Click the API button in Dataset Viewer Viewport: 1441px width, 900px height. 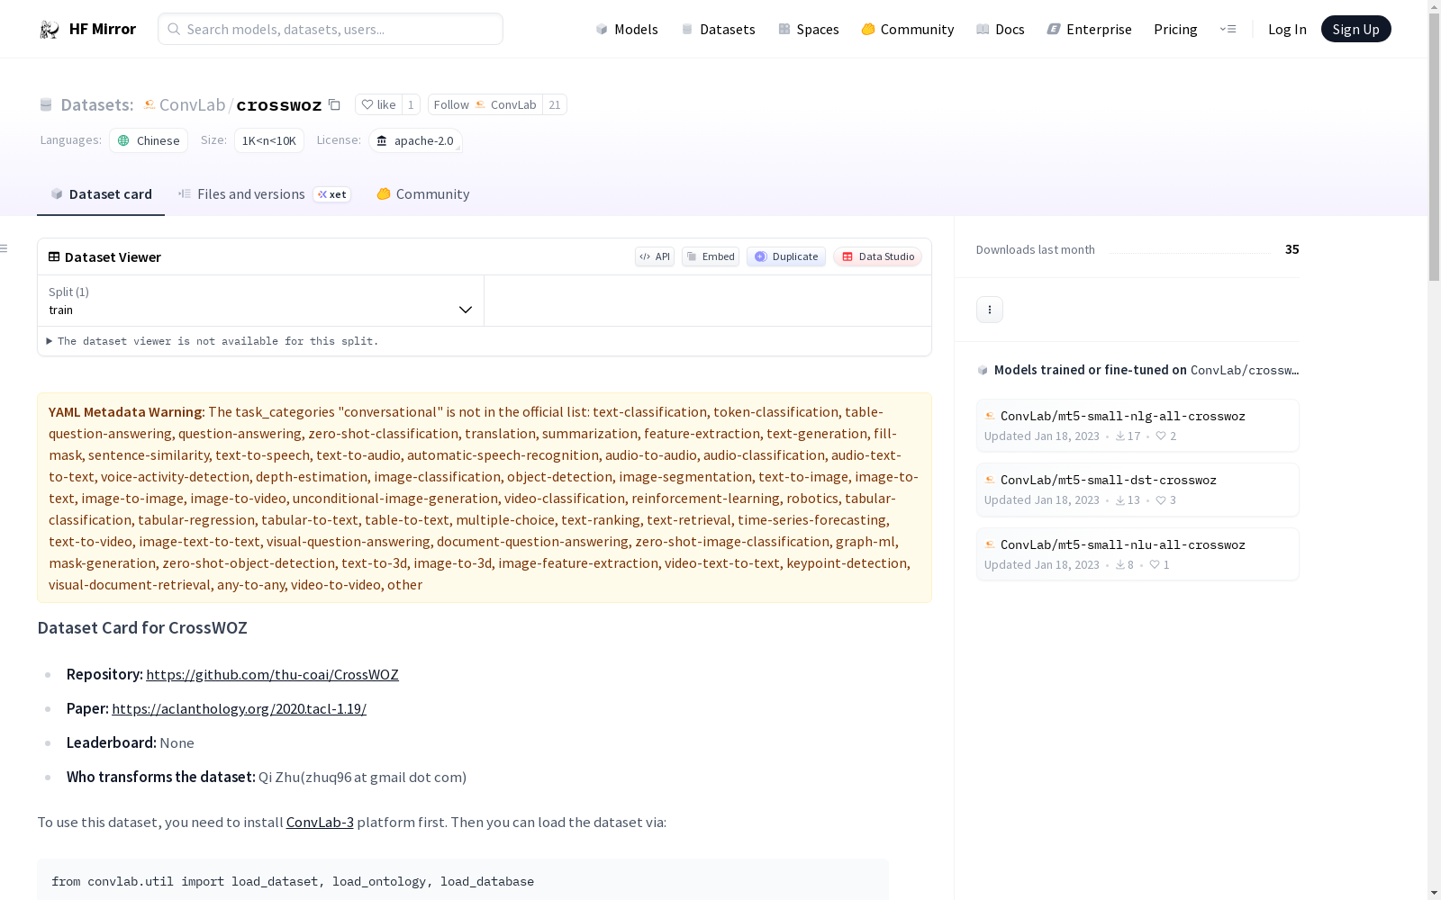pyautogui.click(x=655, y=256)
